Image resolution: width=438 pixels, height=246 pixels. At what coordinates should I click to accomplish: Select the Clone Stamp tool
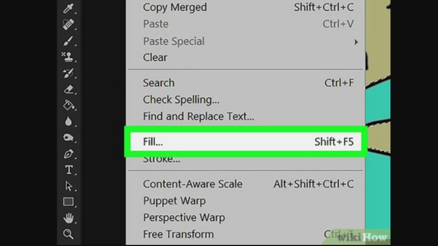pyautogui.click(x=68, y=57)
